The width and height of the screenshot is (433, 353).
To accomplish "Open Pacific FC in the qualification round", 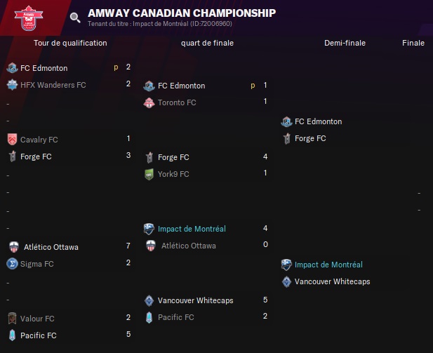I will pyautogui.click(x=39, y=335).
